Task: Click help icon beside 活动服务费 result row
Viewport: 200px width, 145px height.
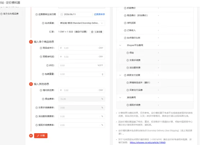Action: pyautogui.click(x=127, y=68)
